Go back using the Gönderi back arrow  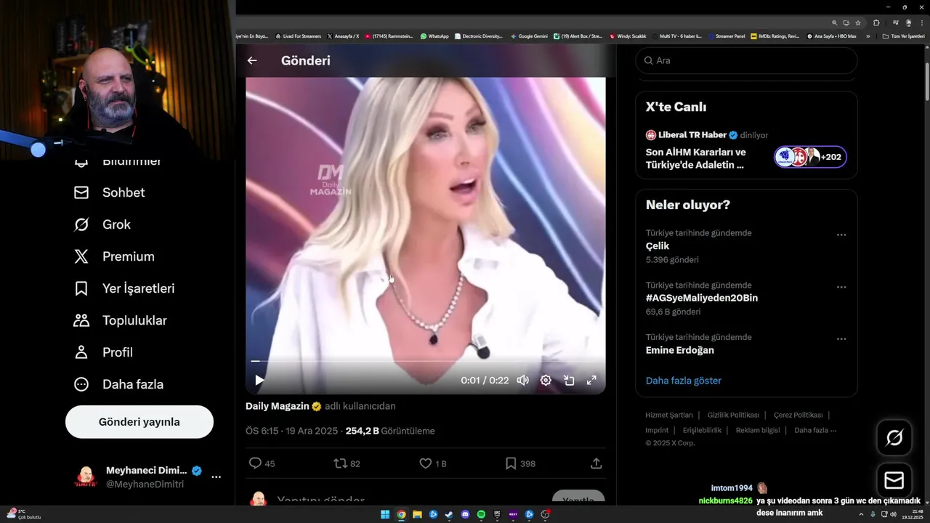click(252, 60)
